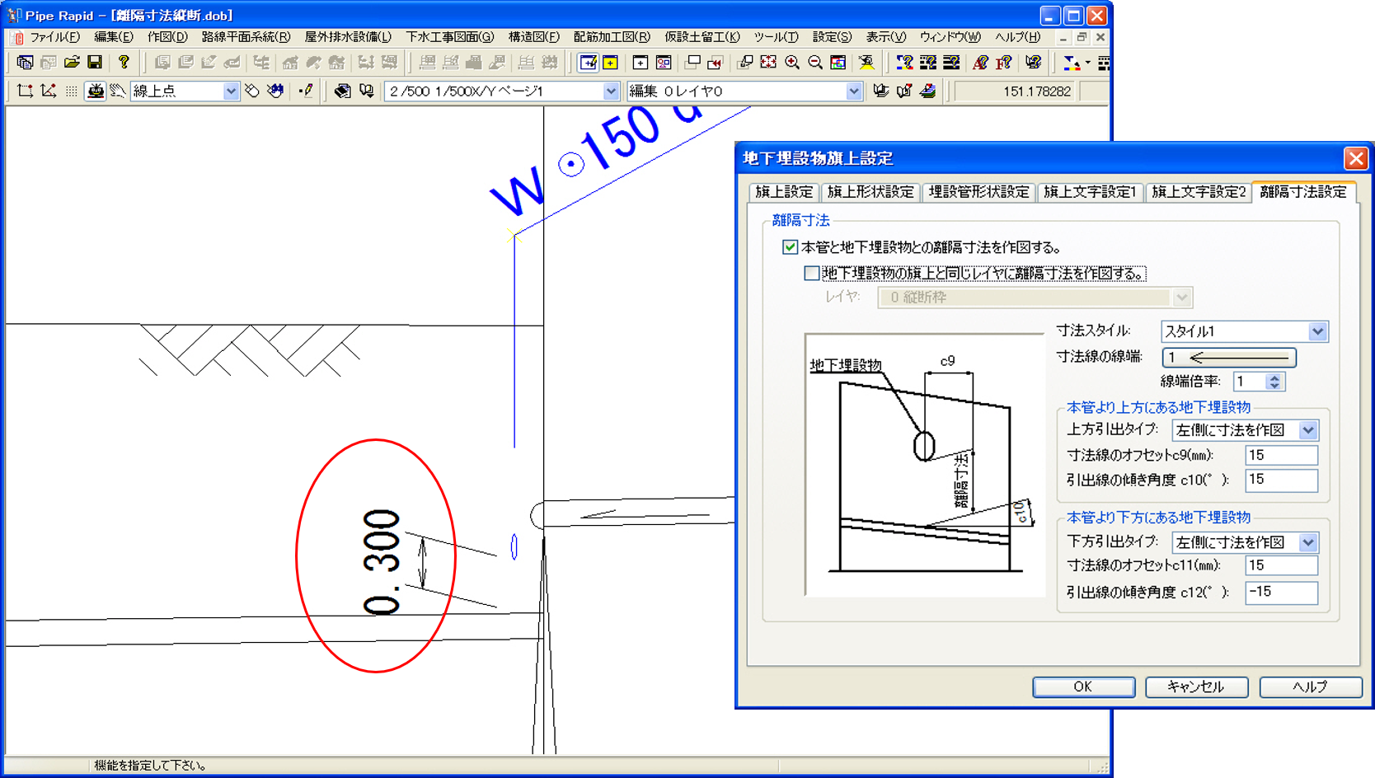Click the yellow question mark help icon
Screen dimensions: 1375x778
[x=124, y=63]
